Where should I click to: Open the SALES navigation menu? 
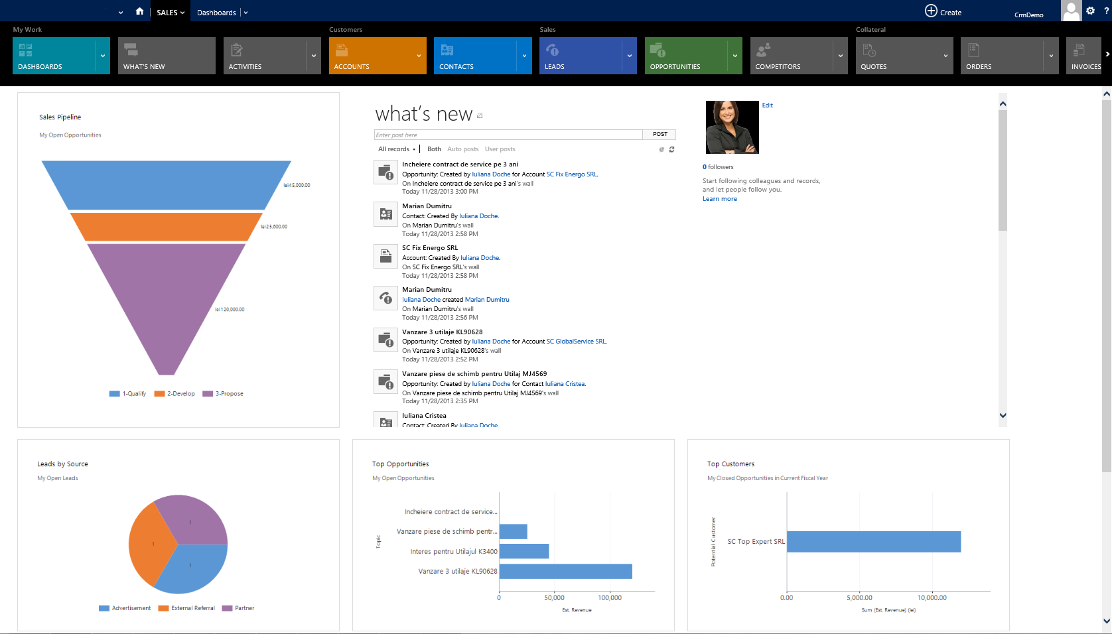click(x=170, y=11)
